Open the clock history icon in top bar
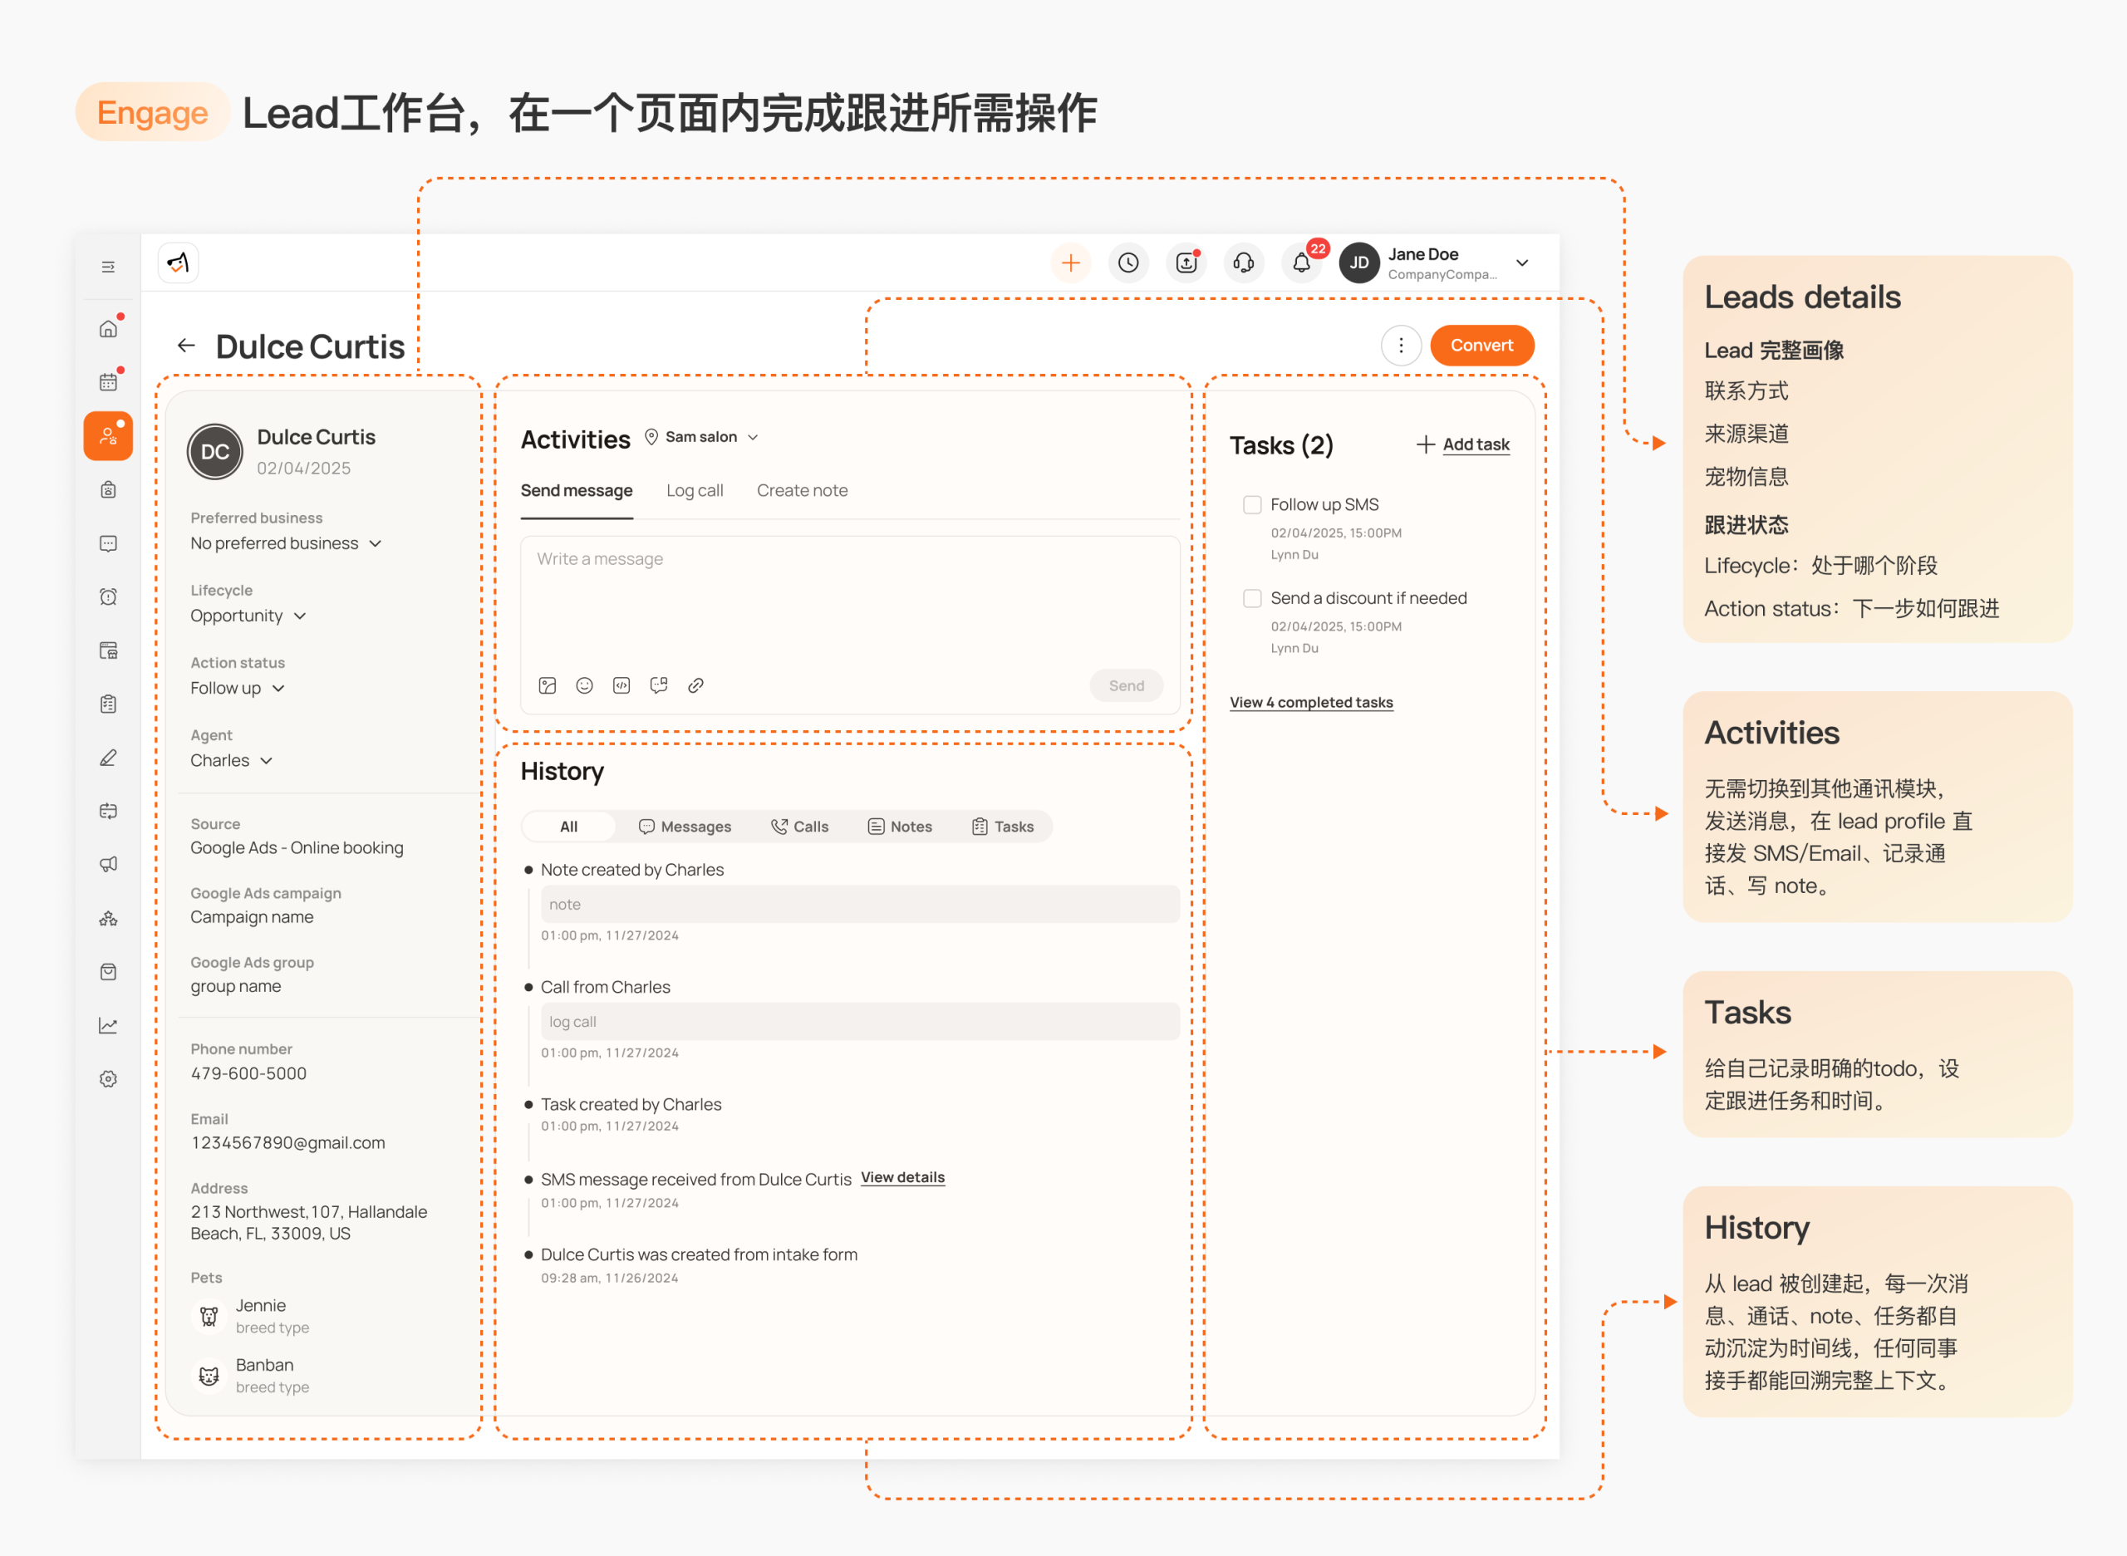The width and height of the screenshot is (2127, 1556). (x=1128, y=263)
